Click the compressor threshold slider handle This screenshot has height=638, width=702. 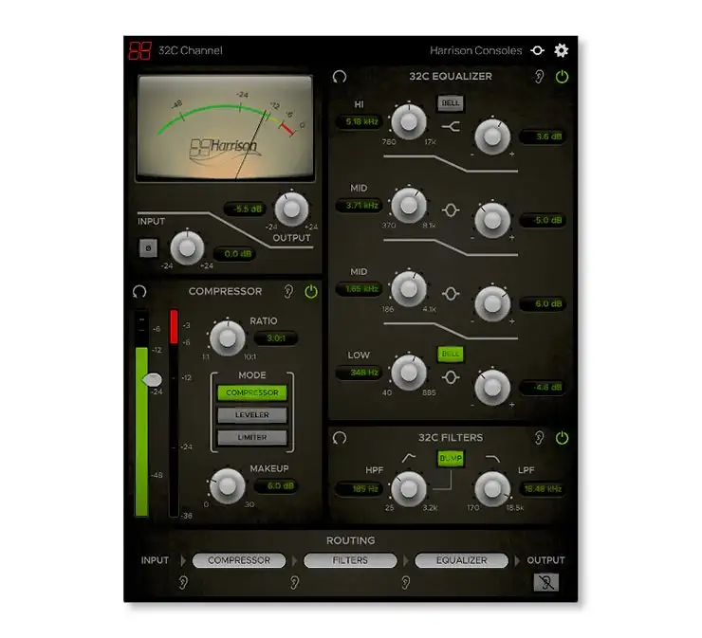[152, 380]
